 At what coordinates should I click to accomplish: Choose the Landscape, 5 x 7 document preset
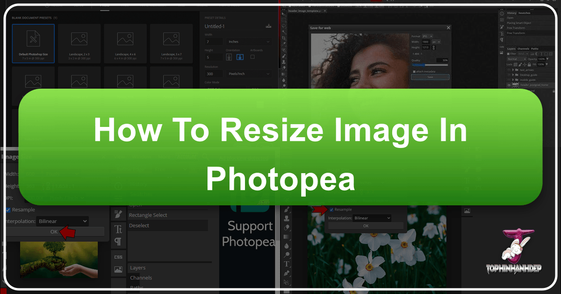(x=172, y=43)
